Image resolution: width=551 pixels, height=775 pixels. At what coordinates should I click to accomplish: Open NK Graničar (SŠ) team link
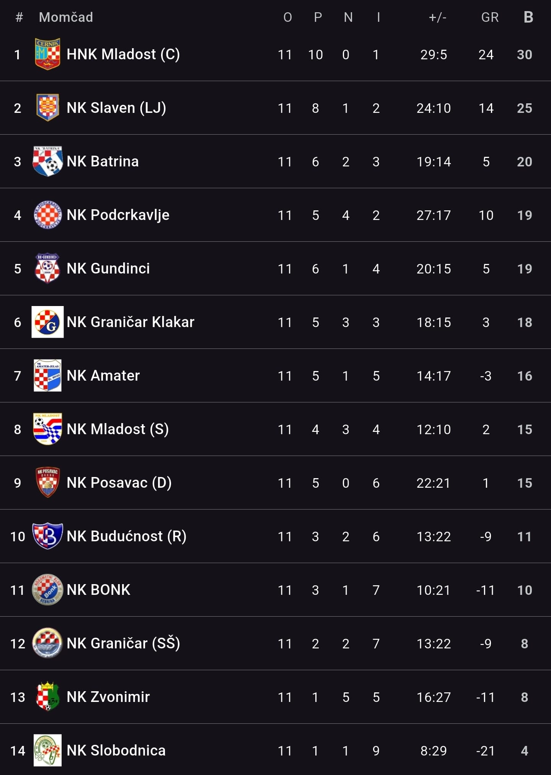coord(123,643)
